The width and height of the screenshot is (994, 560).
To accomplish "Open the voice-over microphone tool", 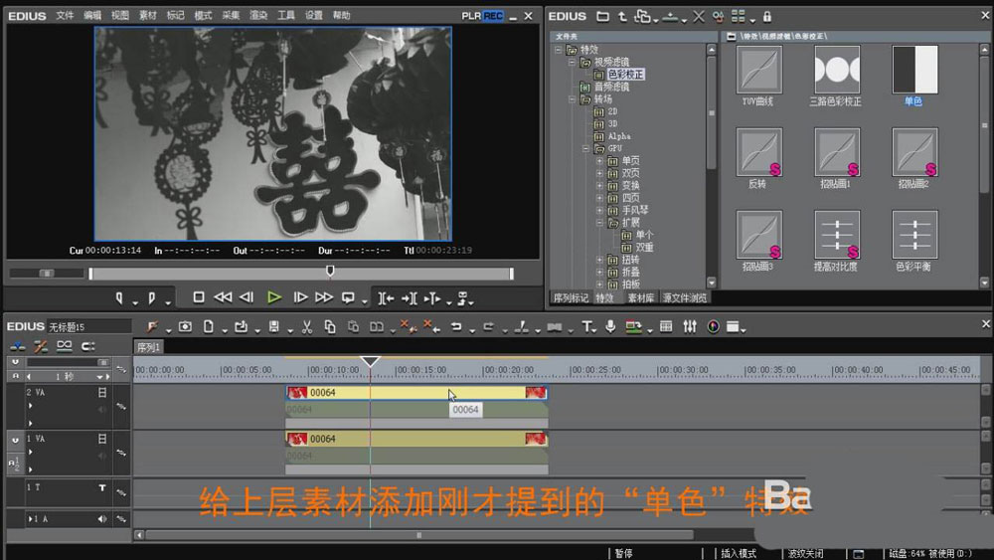I will (x=610, y=326).
